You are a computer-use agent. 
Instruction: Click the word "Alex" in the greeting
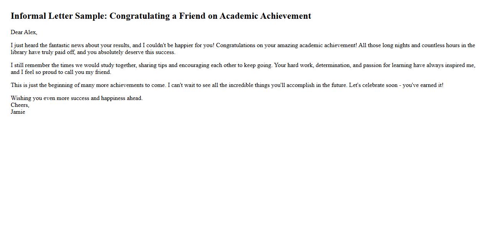[x=30, y=32]
